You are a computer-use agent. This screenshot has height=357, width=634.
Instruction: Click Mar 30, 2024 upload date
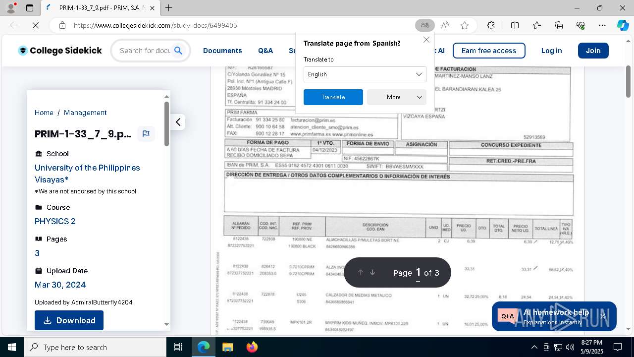[x=60, y=285]
